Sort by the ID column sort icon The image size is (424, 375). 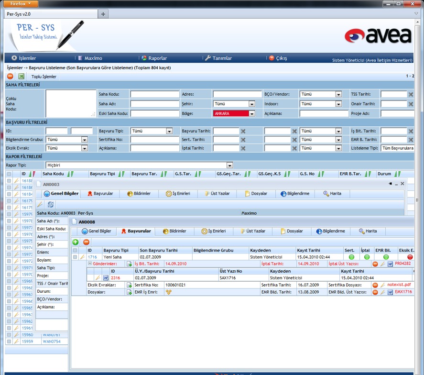point(32,174)
